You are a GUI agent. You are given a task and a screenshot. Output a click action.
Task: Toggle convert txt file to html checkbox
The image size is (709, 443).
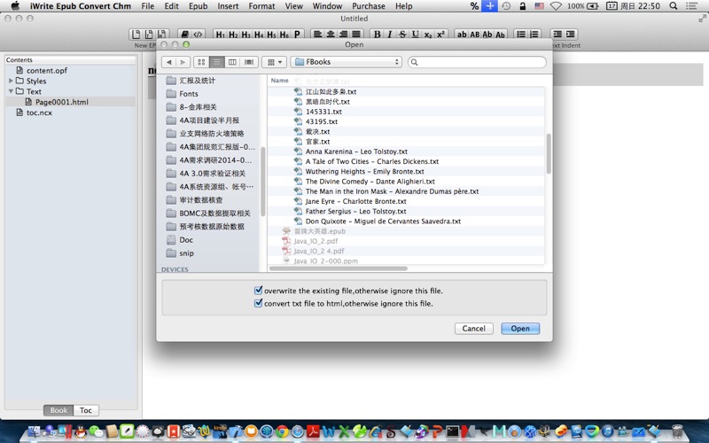pos(258,303)
